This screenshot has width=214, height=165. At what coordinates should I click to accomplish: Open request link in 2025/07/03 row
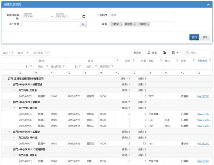204,96
